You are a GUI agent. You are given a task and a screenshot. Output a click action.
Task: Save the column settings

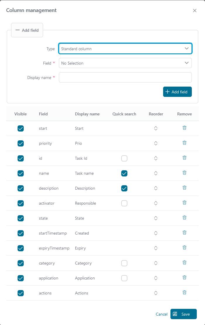(184, 314)
